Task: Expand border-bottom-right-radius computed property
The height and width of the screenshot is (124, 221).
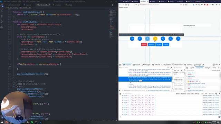Action: pos(187,87)
